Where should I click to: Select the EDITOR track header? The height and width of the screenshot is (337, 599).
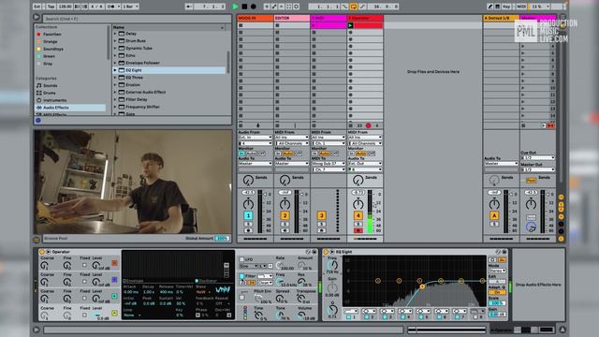[x=291, y=18]
